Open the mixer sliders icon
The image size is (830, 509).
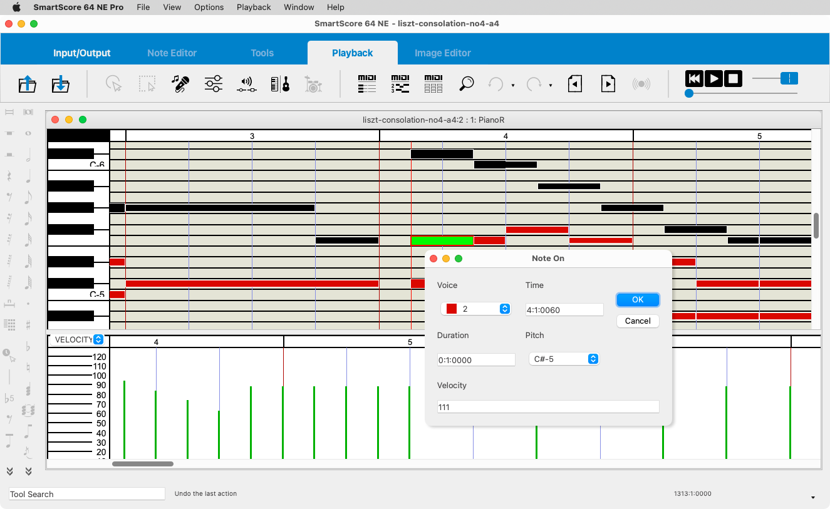coord(214,83)
